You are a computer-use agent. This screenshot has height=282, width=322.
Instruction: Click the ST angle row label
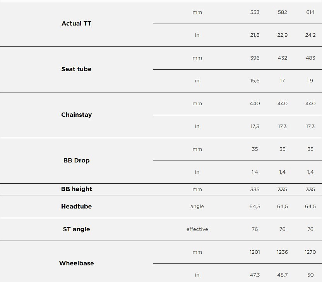coord(76,229)
